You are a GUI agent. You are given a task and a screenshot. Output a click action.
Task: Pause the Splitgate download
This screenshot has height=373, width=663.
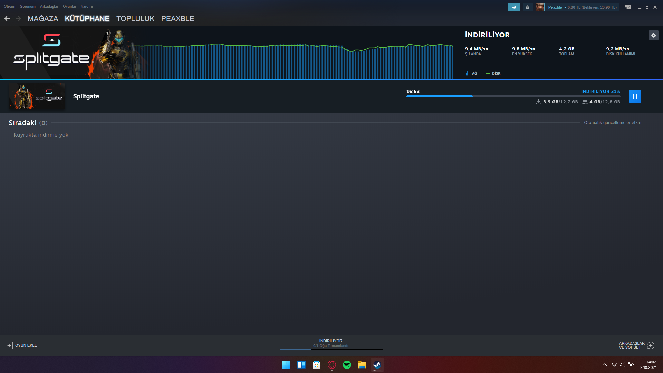(x=635, y=96)
